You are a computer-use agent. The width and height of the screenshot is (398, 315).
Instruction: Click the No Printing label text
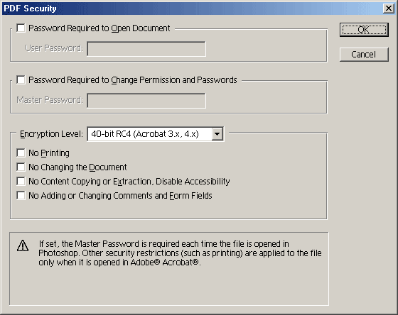(x=49, y=153)
